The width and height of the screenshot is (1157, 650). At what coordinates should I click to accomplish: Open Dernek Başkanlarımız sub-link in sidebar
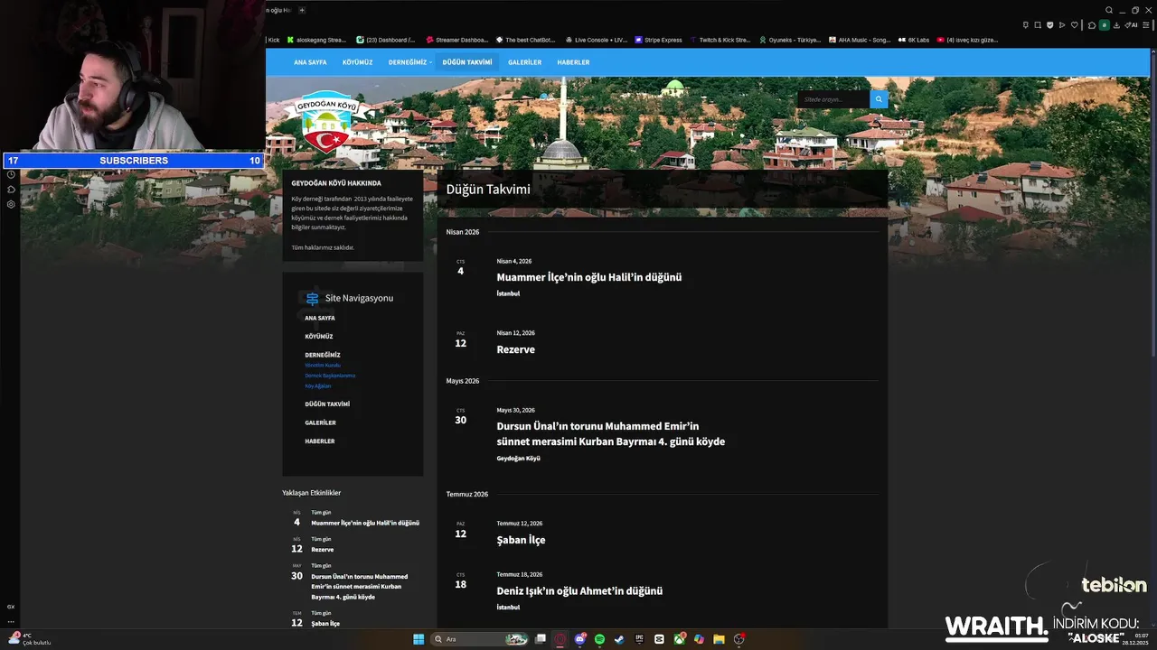(330, 376)
